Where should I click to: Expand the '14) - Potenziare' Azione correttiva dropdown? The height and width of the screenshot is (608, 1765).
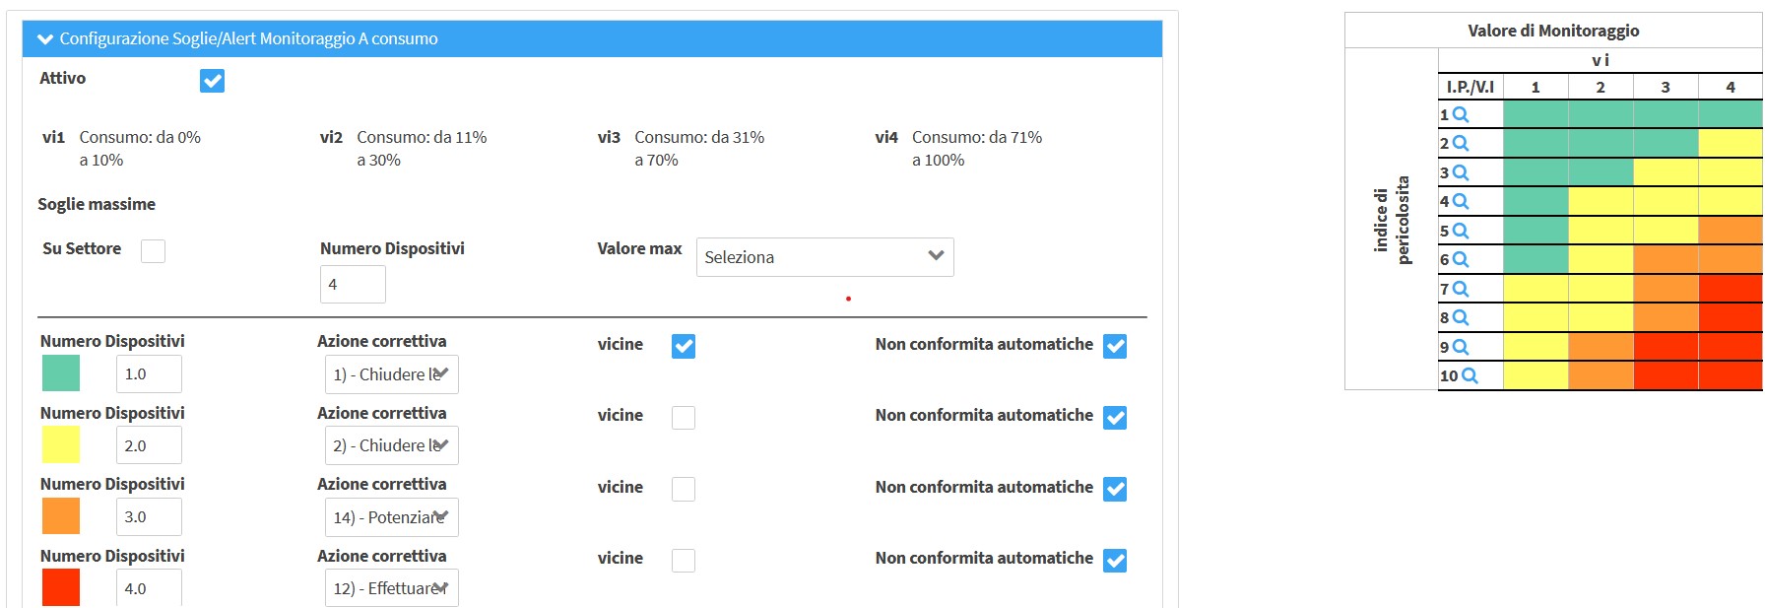[391, 517]
